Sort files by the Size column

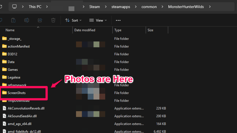(x=150, y=30)
